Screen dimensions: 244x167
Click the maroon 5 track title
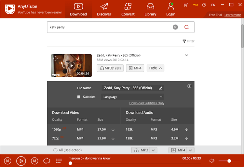coord(89,158)
